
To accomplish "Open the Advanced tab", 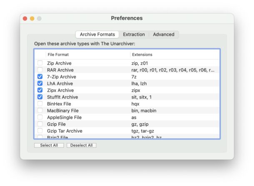I will point(164,35).
